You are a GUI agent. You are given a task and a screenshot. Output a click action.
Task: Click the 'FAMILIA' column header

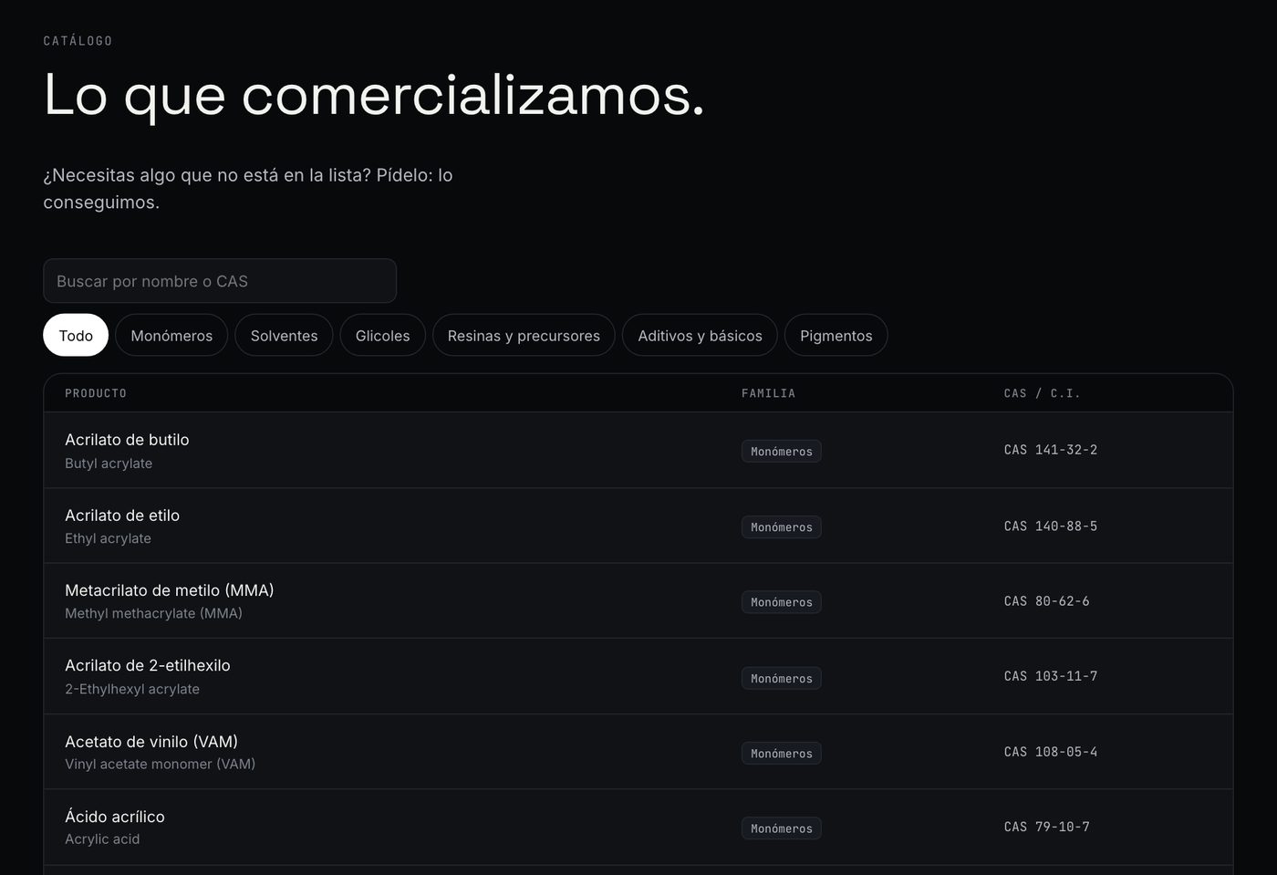pyautogui.click(x=768, y=393)
